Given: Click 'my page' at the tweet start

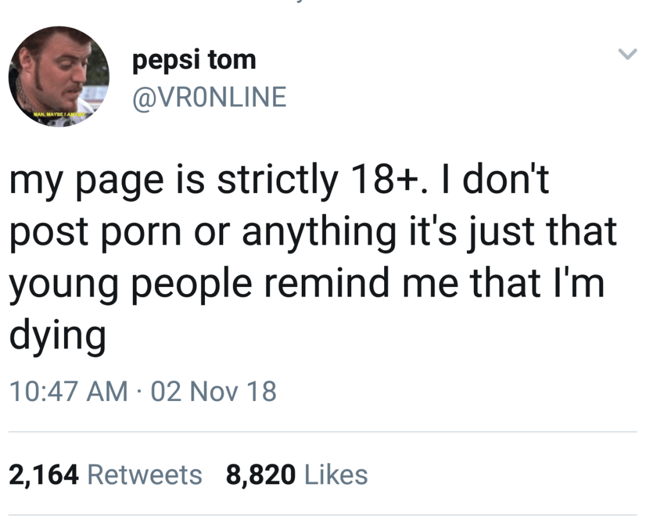Looking at the screenshot, I should pos(85,182).
